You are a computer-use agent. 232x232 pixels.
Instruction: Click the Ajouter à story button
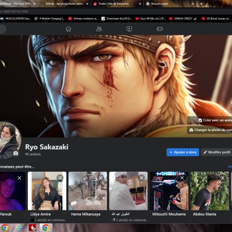(x=183, y=152)
